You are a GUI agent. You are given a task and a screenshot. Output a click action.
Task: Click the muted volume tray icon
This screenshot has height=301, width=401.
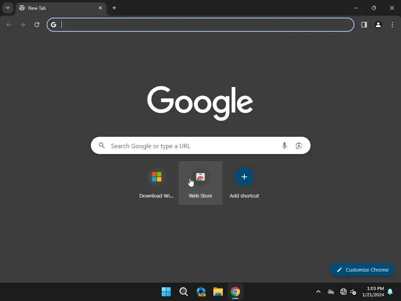353,292
